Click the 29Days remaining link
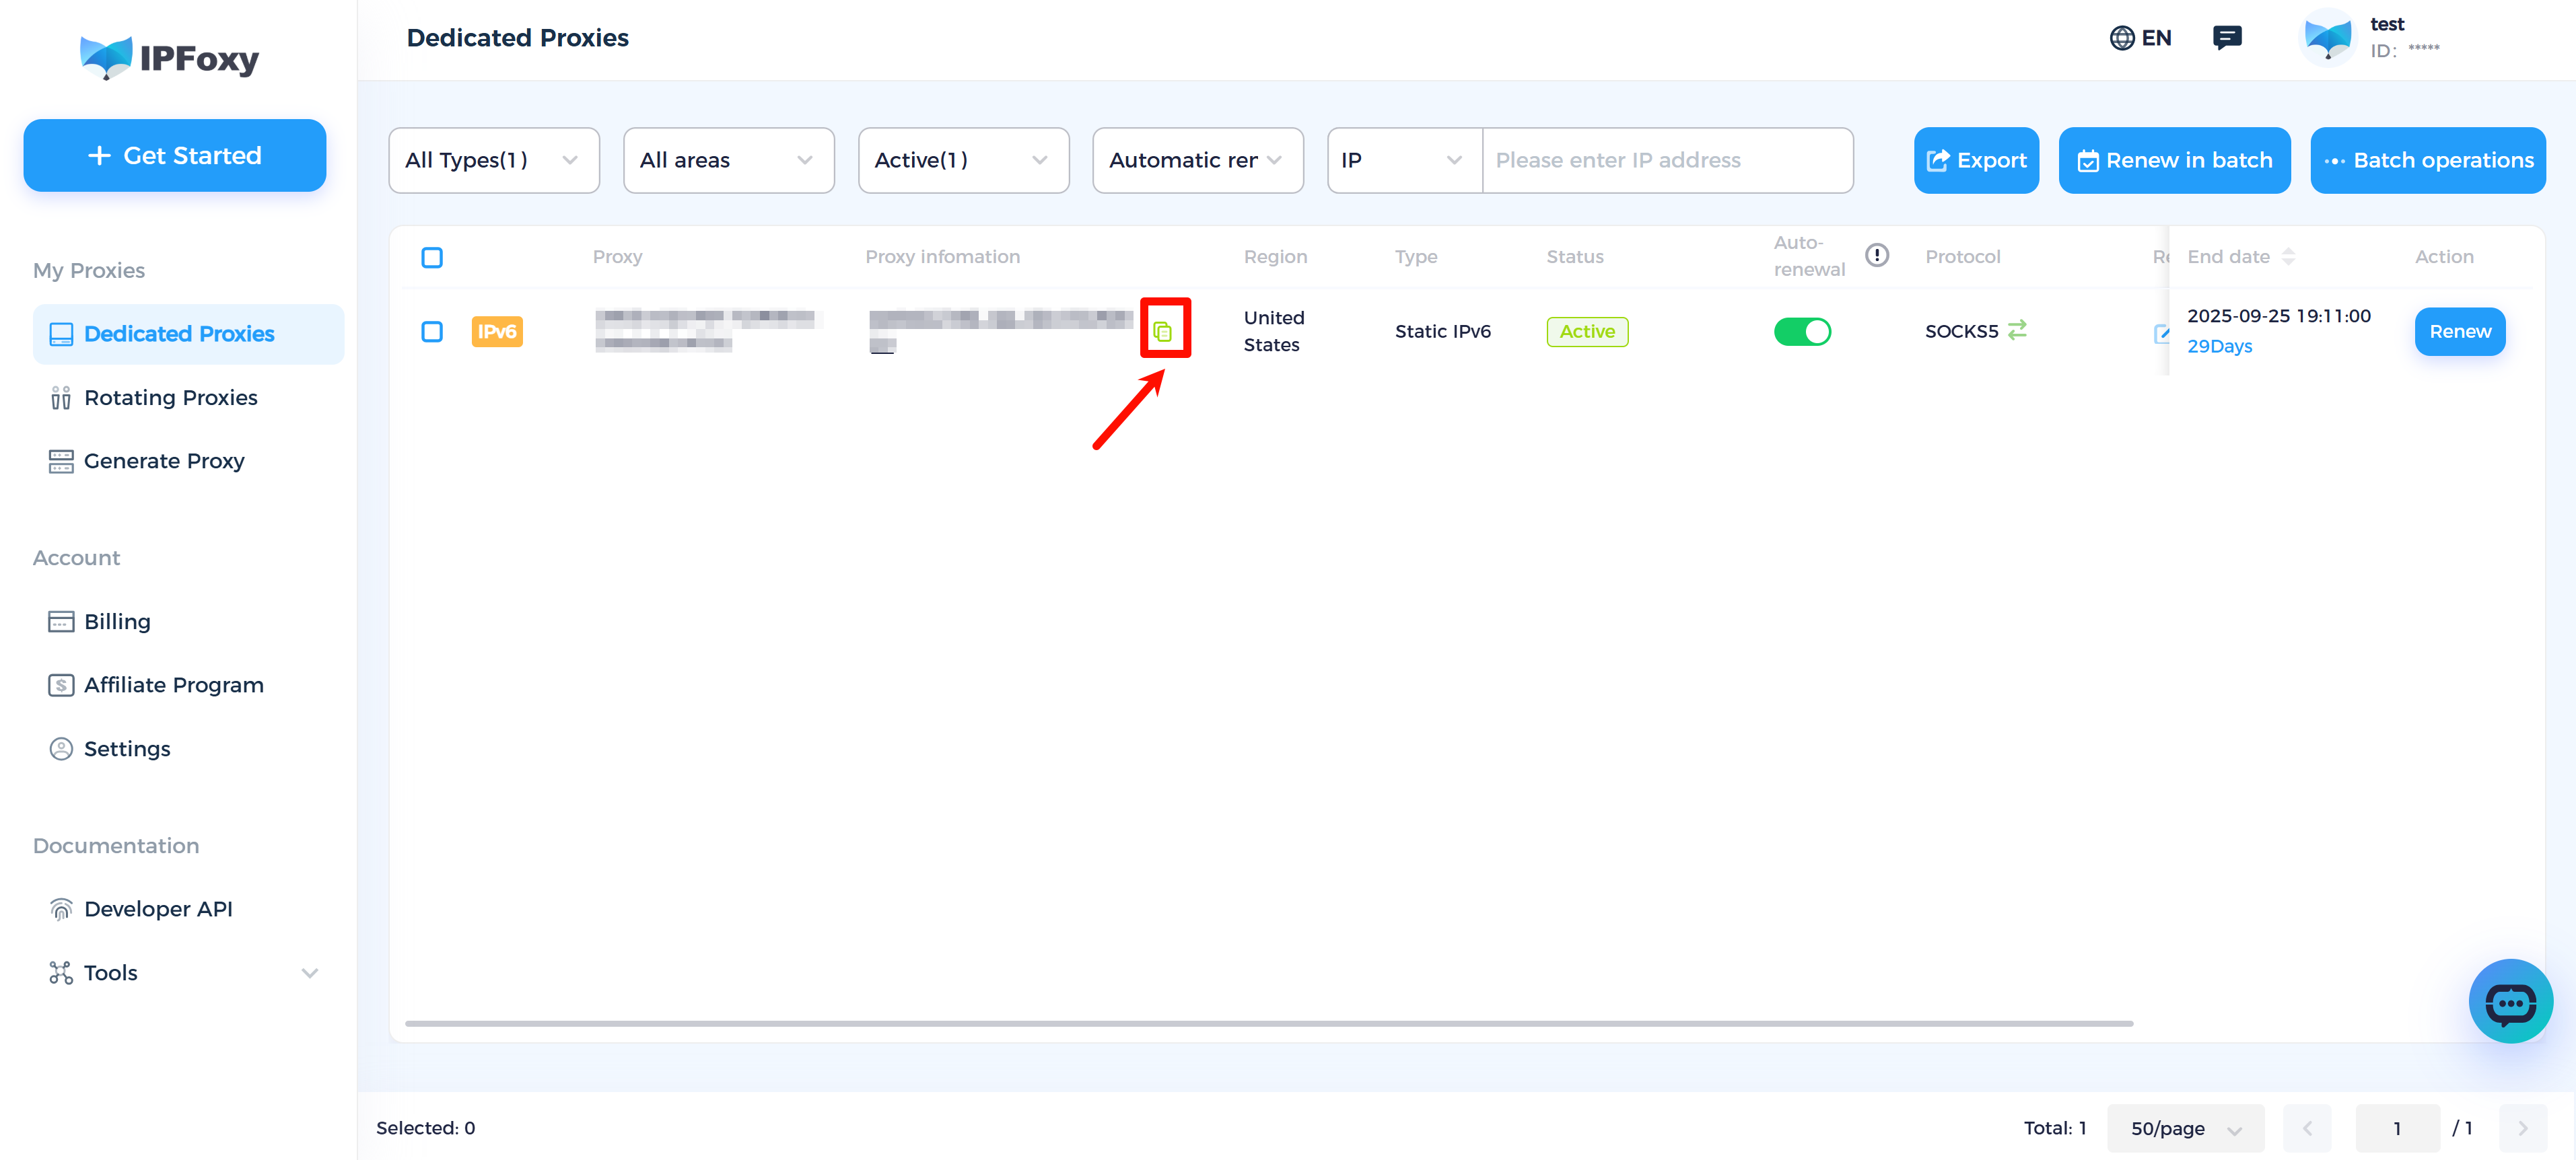 point(2219,346)
